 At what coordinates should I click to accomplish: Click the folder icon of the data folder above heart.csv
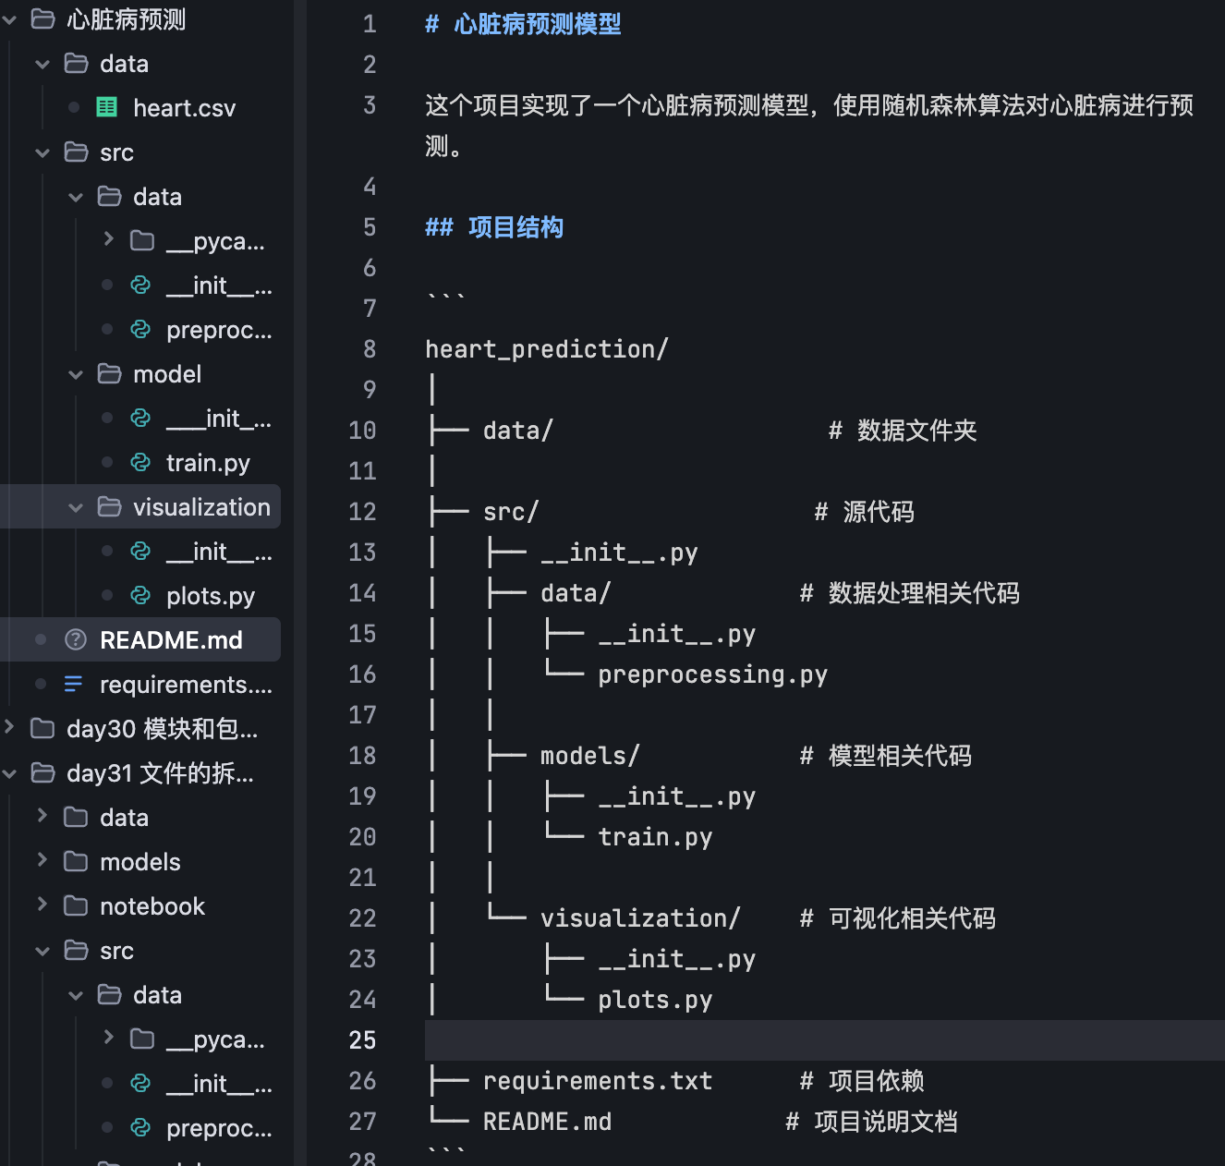[x=76, y=63]
